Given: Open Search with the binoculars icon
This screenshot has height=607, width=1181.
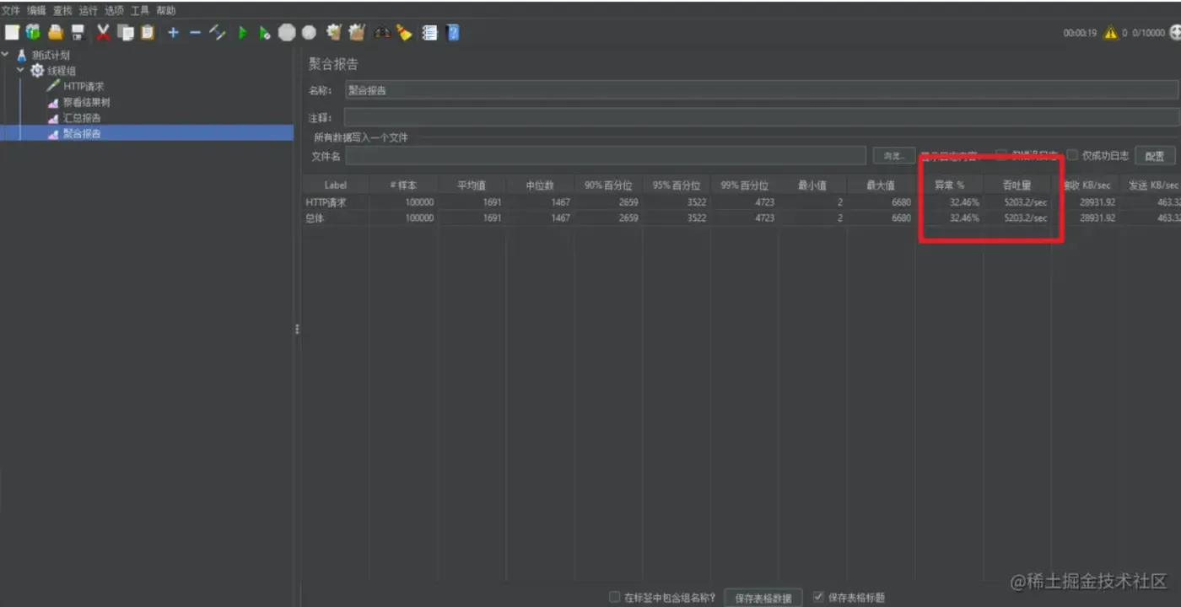Looking at the screenshot, I should [382, 33].
